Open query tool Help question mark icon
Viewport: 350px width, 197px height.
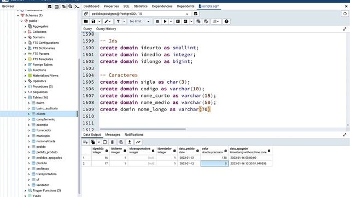coord(226,21)
